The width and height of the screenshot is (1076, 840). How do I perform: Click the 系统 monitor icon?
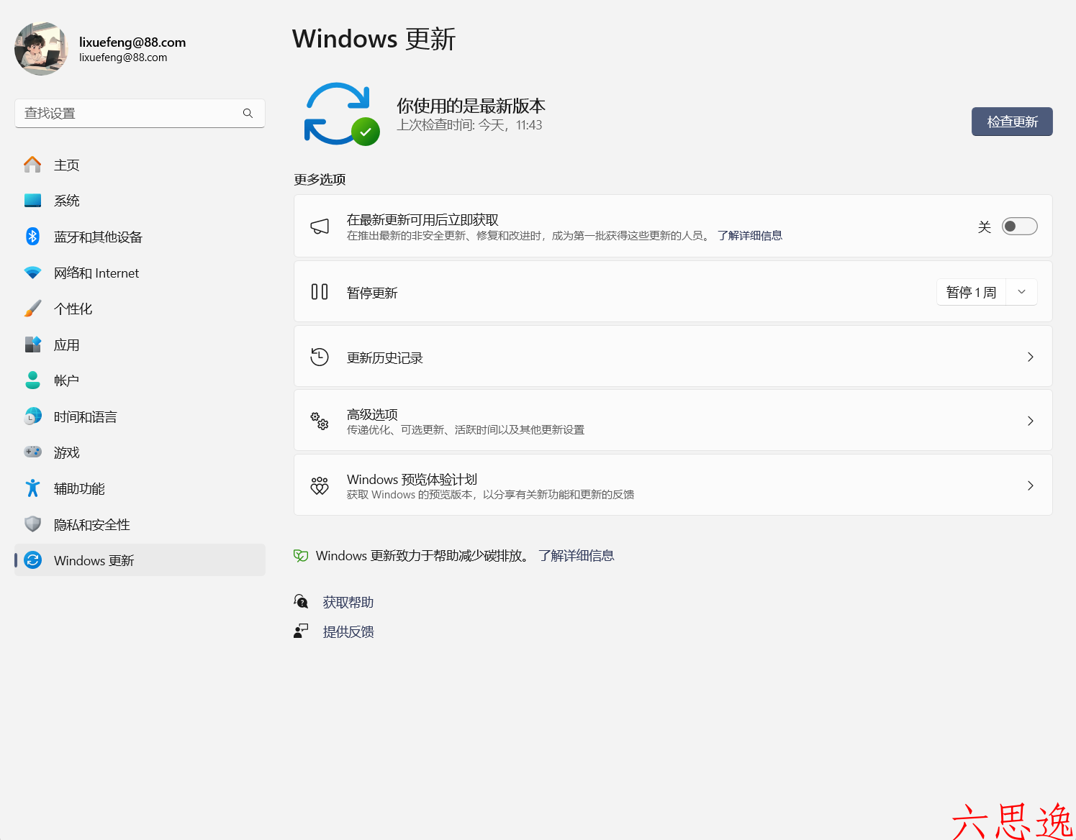point(32,201)
